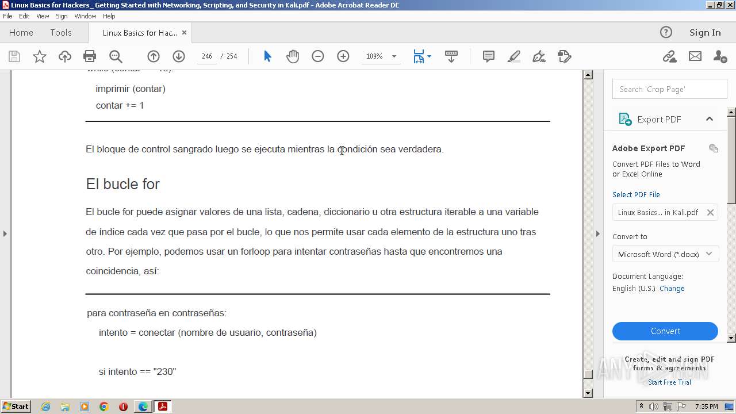Collapse the Export PDF section chevron
The height and width of the screenshot is (414, 736).
[710, 119]
